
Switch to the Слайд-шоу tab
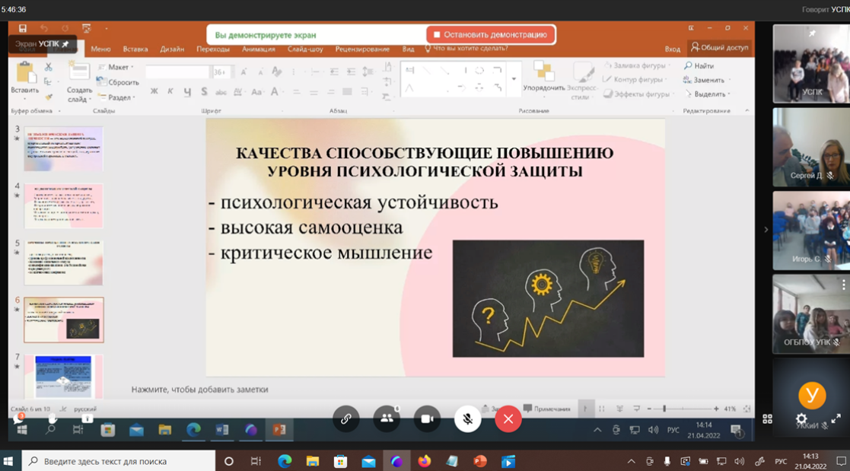click(305, 49)
